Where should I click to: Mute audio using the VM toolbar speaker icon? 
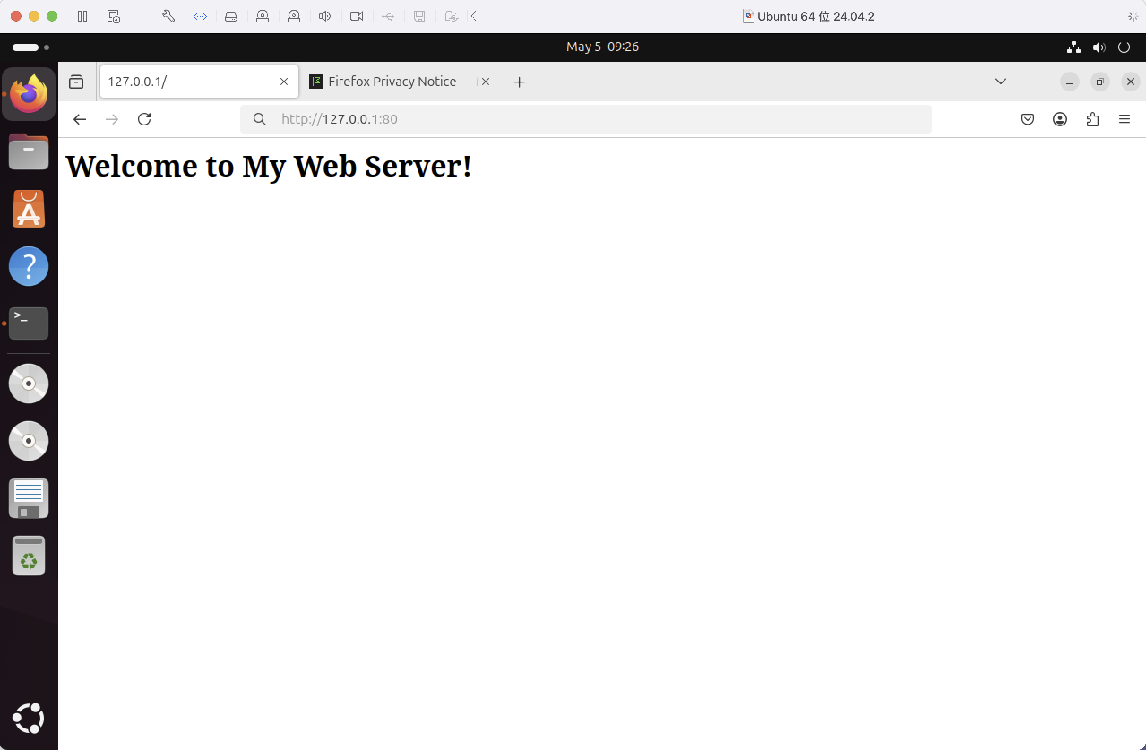(324, 16)
